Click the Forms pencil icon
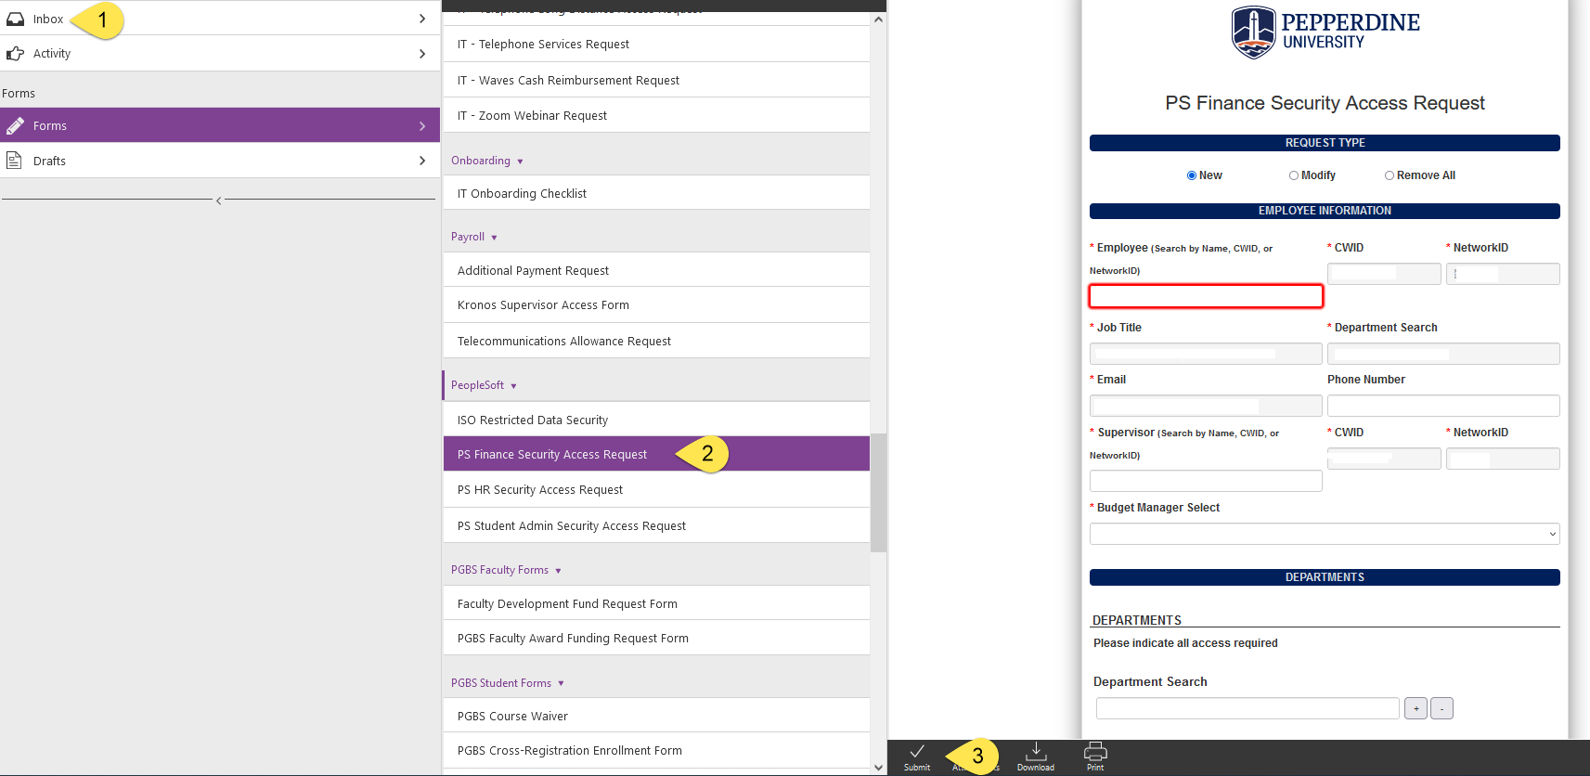 (x=16, y=125)
